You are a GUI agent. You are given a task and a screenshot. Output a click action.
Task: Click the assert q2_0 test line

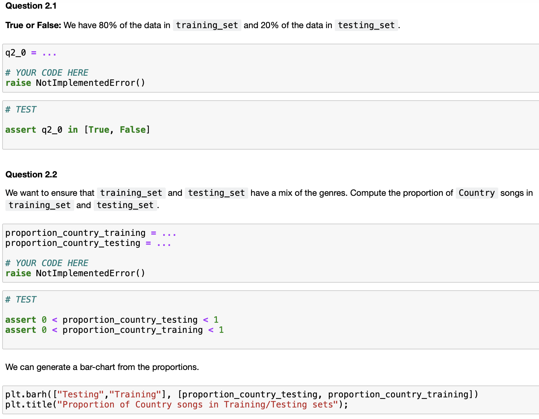[x=77, y=129]
